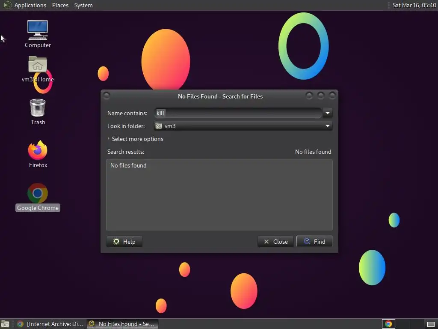Viewport: 438px width, 329px height.
Task: Expand Select more options
Action: click(x=136, y=139)
